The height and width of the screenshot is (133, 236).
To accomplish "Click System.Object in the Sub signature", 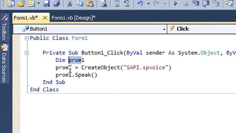I will click(x=199, y=53).
